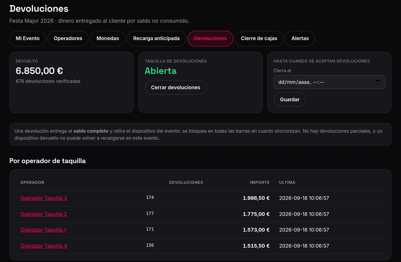Open the Operadores tab
The height and width of the screenshot is (262, 401).
tap(68, 38)
